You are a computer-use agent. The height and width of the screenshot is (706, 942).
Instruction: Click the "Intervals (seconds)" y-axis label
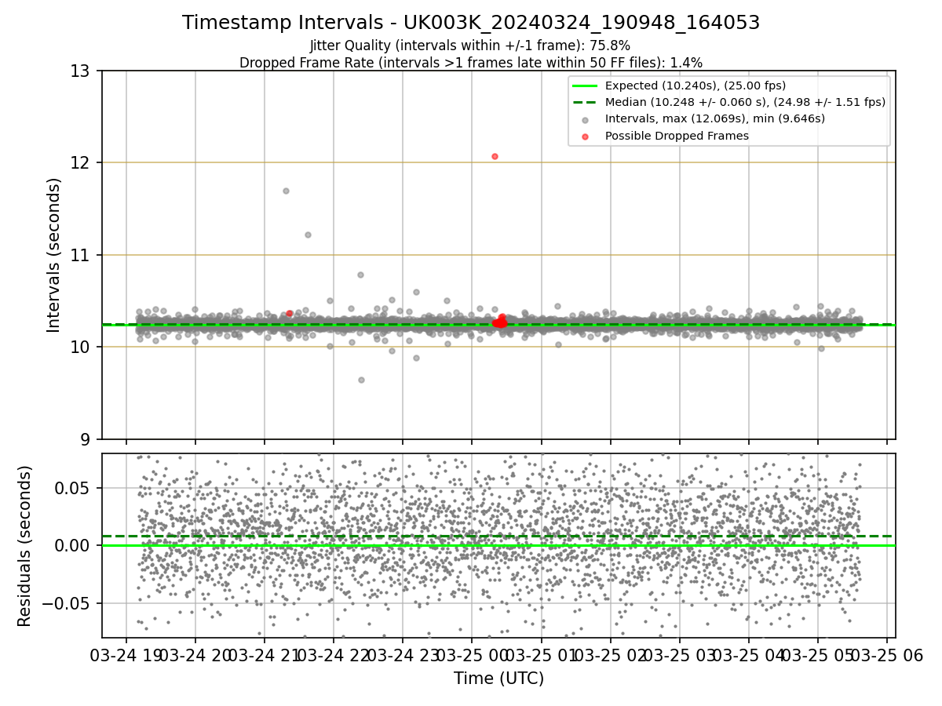53,255
